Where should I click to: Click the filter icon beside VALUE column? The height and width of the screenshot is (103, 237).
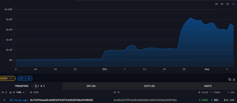[x=199, y=92]
